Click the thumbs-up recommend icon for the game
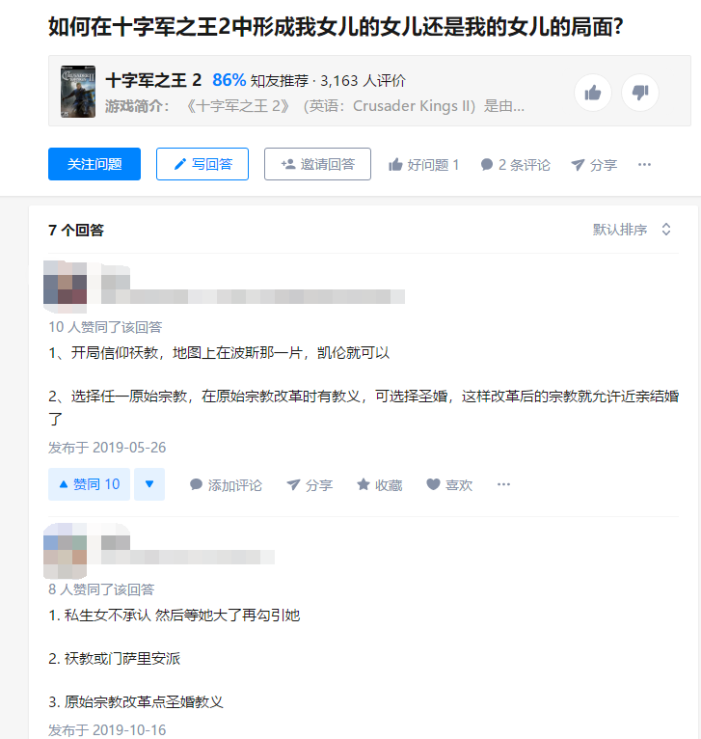Viewport: 701px width, 739px height. 593,93
